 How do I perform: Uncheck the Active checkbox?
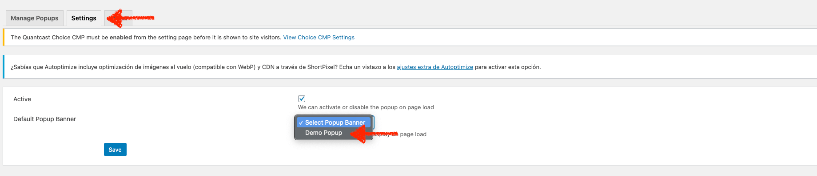(x=302, y=99)
